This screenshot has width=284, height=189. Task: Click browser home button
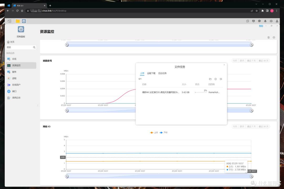click(x=22, y=11)
